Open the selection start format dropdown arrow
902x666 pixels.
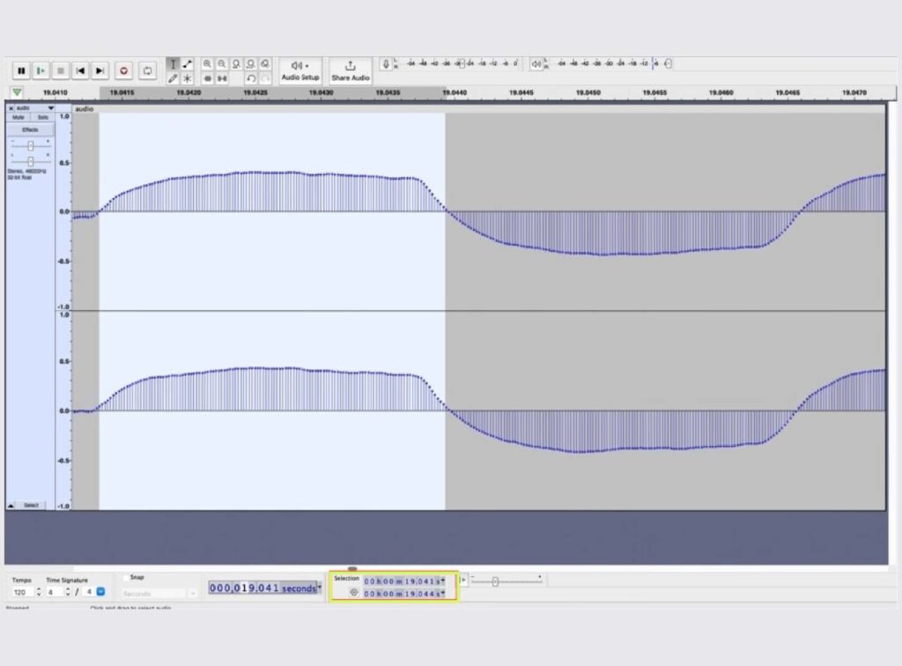click(443, 581)
